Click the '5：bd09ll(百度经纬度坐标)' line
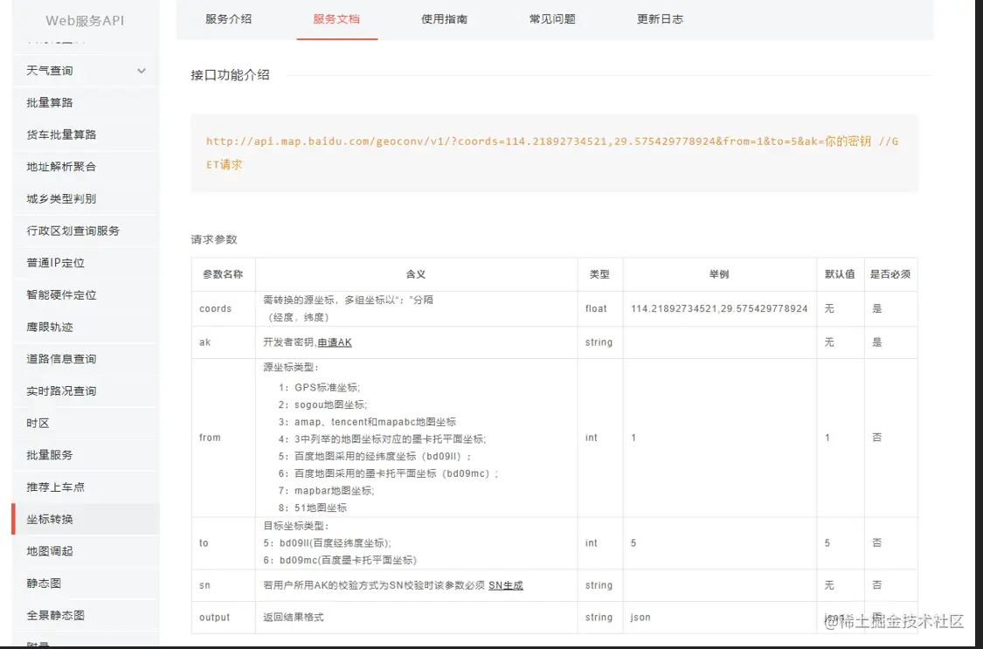Screen dimensions: 983x649 click(x=328, y=543)
